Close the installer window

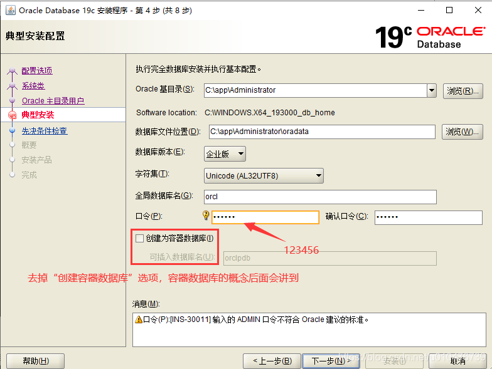point(478,10)
